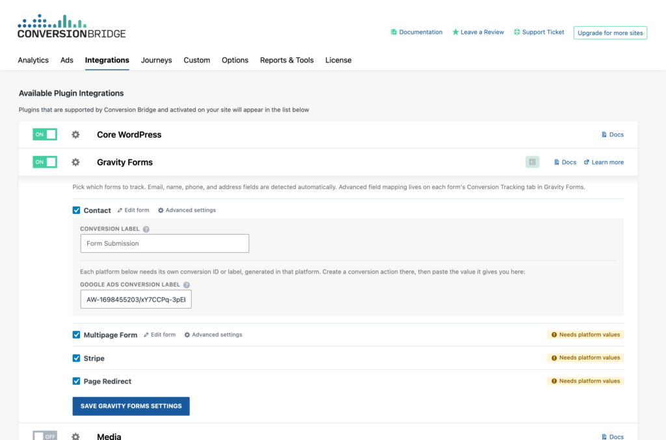666x440 pixels.
Task: Click warning icon on Stripe row
Action: pos(554,358)
